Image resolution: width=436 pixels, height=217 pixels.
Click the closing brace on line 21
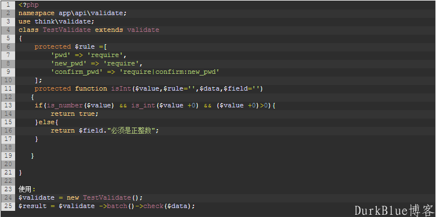pyautogui.click(x=20, y=172)
